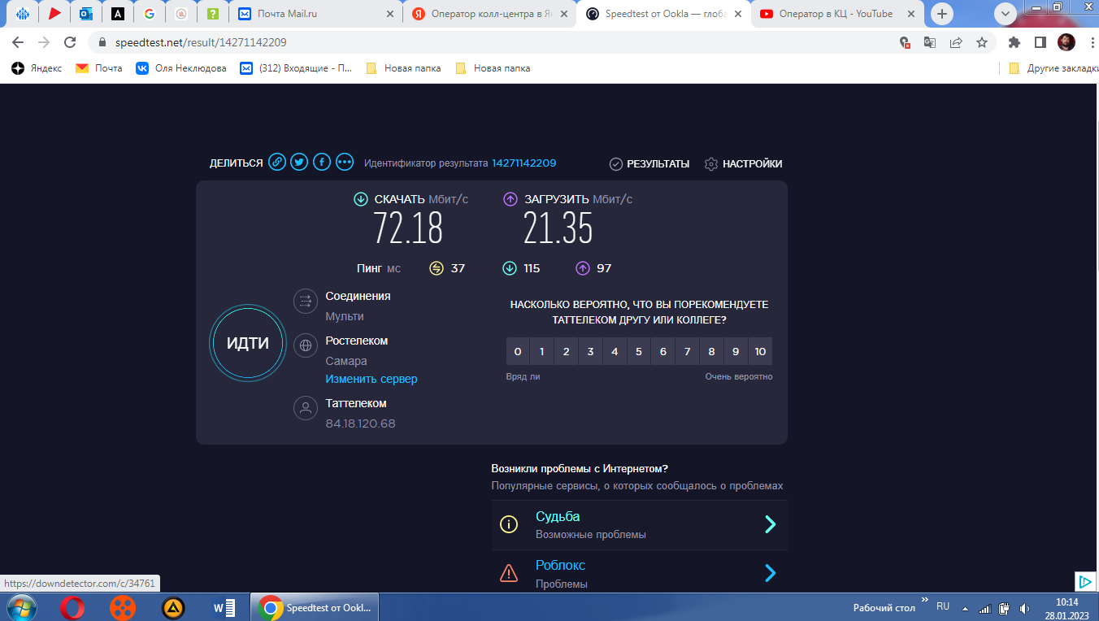Click the volume icon in system tray

click(x=1024, y=608)
